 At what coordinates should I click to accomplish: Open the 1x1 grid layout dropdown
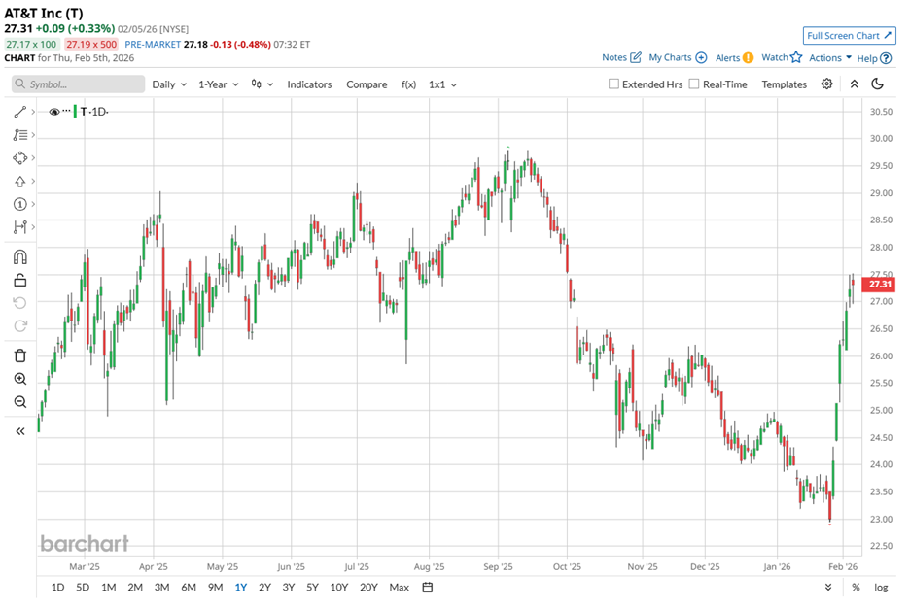442,84
